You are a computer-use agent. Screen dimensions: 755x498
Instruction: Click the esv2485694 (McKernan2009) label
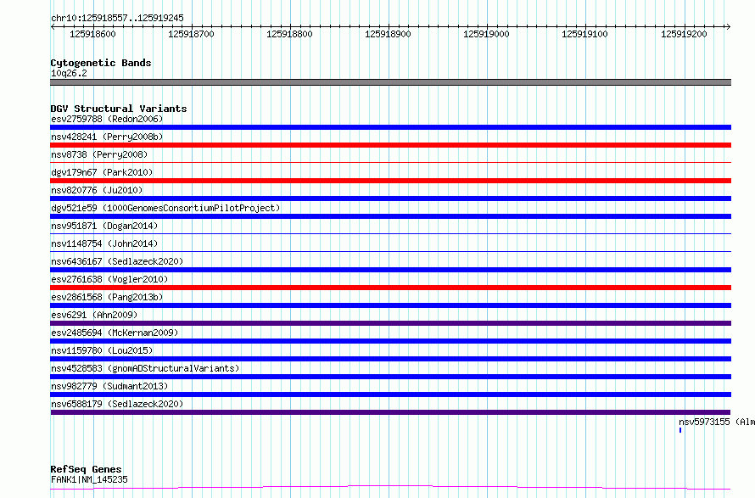coord(115,333)
